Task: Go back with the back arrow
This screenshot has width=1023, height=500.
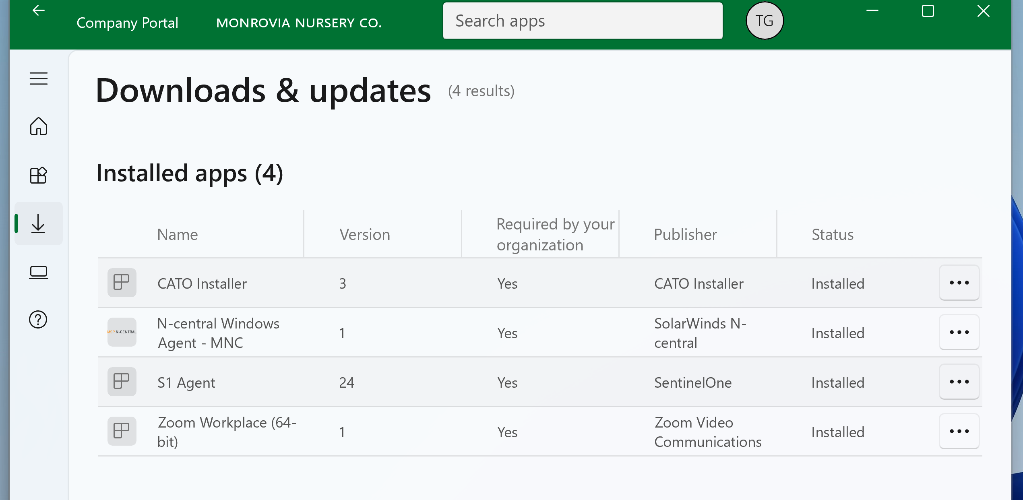Action: pos(38,10)
